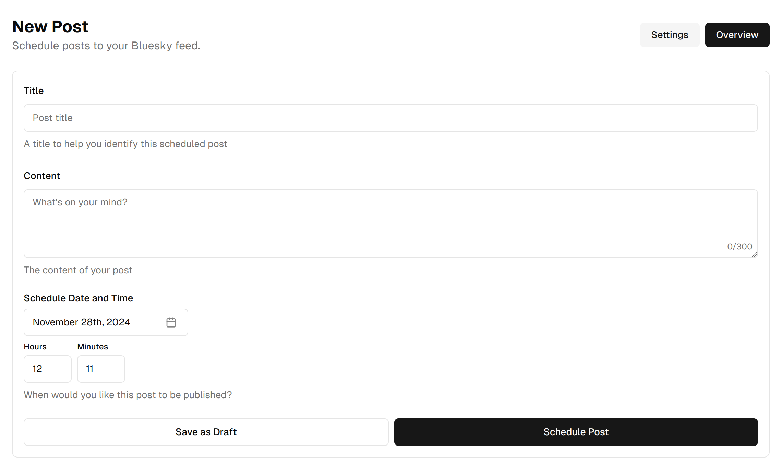Click the Hours label
The width and height of the screenshot is (782, 475).
[35, 347]
